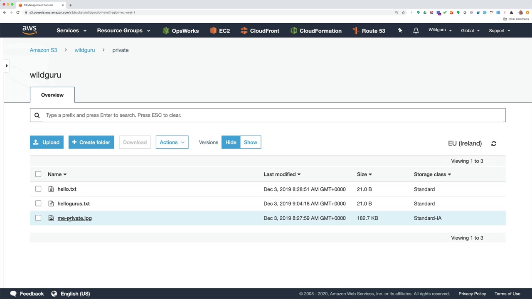532x299 pixels.
Task: Click the language globe icon
Action: tap(54, 294)
